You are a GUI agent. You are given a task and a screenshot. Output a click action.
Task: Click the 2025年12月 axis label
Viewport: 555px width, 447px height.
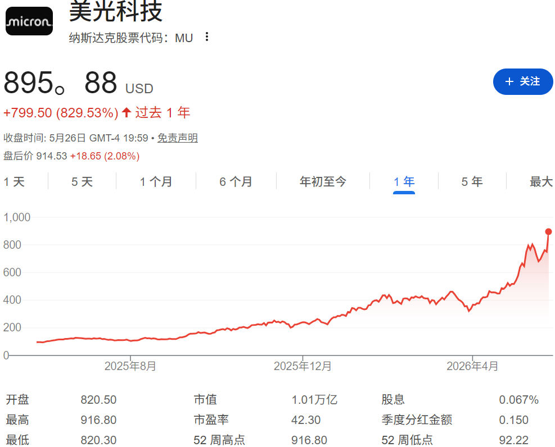303,366
